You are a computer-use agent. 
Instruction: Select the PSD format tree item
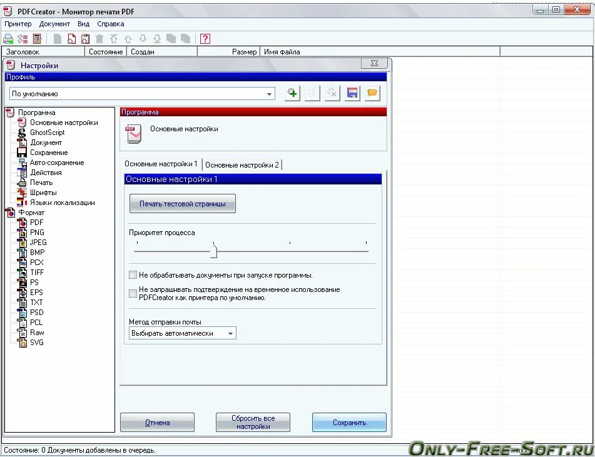pos(37,313)
